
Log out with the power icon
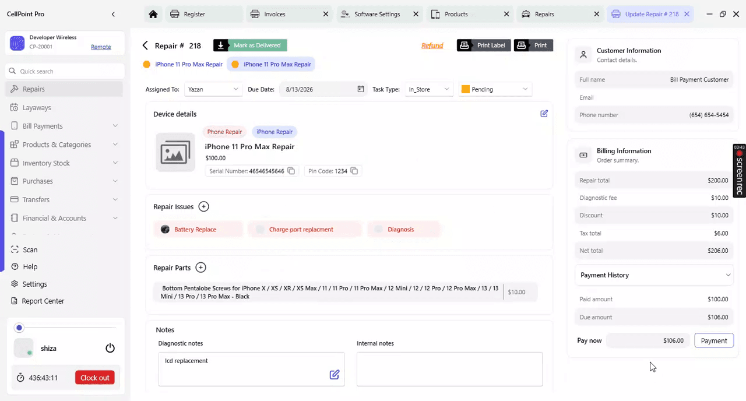tap(110, 348)
